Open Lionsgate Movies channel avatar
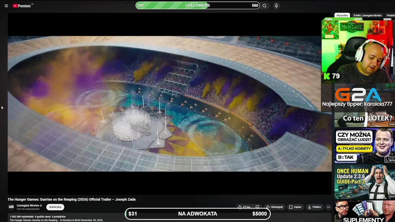 coord(11,207)
